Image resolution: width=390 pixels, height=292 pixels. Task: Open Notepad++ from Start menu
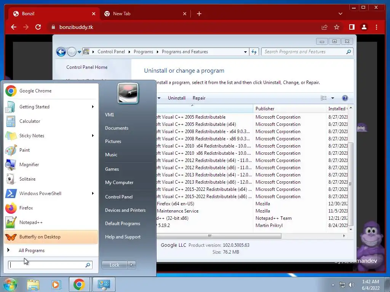click(x=51, y=222)
